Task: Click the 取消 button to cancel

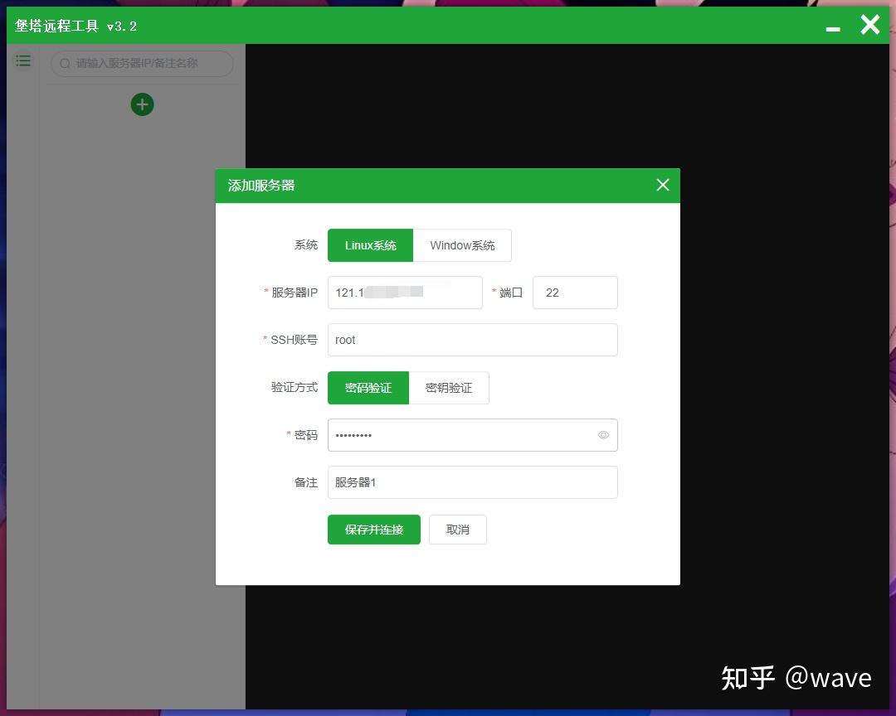Action: (457, 529)
